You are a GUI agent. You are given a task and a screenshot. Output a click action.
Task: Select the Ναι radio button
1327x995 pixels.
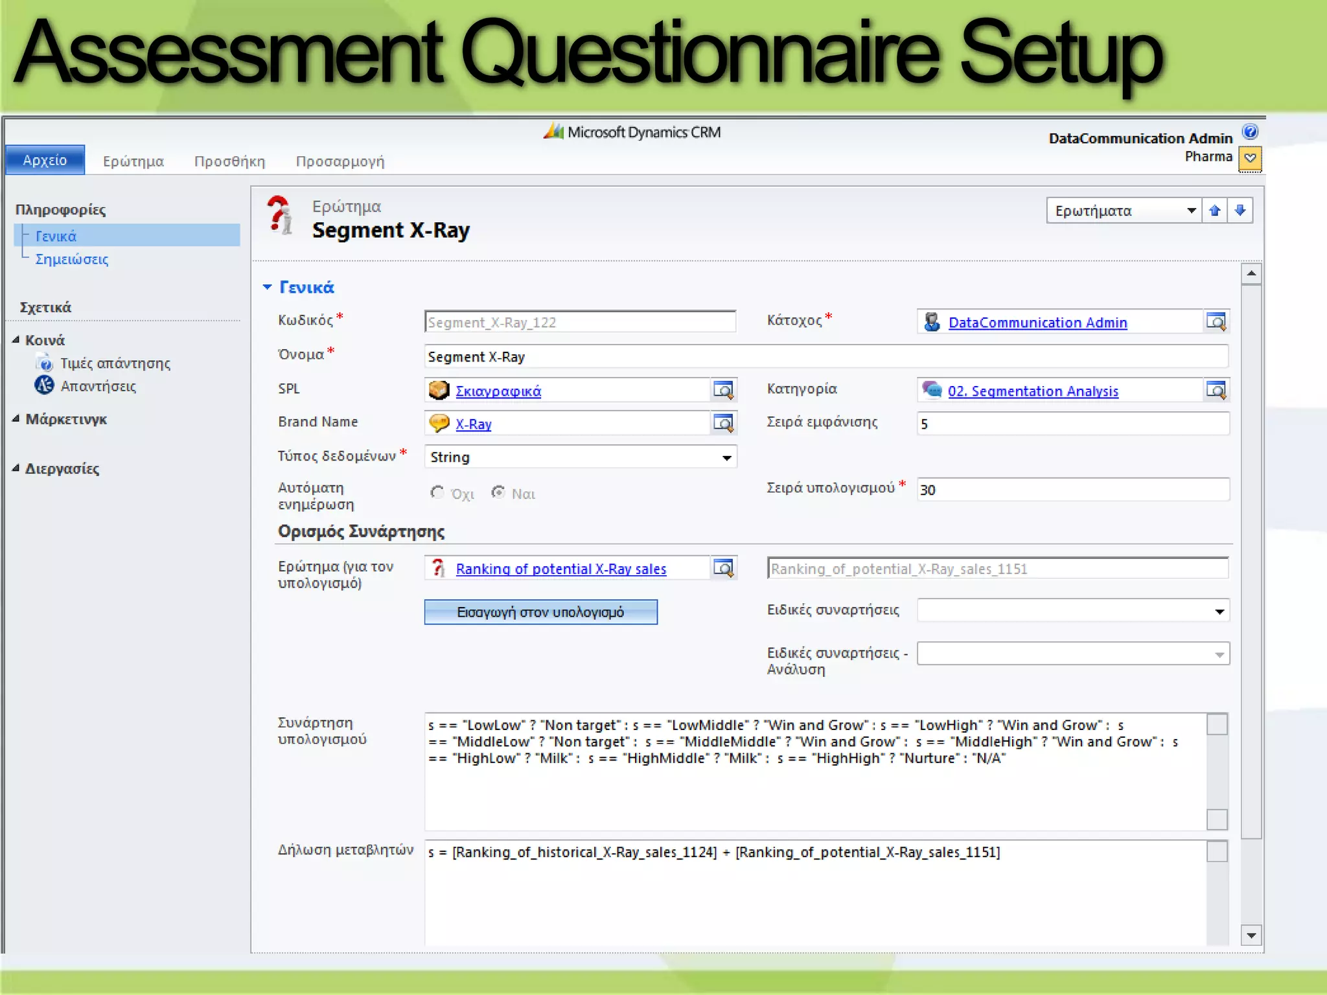pyautogui.click(x=498, y=493)
